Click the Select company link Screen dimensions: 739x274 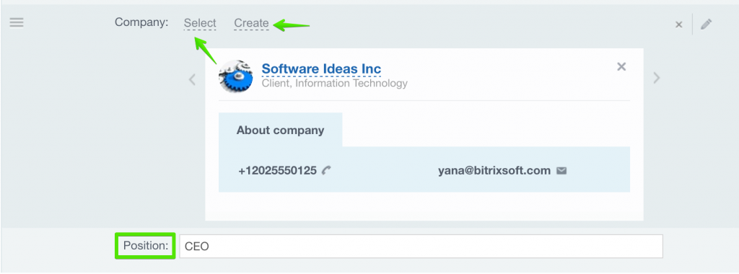pos(200,23)
